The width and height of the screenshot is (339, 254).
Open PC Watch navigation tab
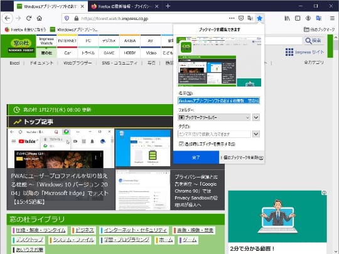[x=89, y=41]
